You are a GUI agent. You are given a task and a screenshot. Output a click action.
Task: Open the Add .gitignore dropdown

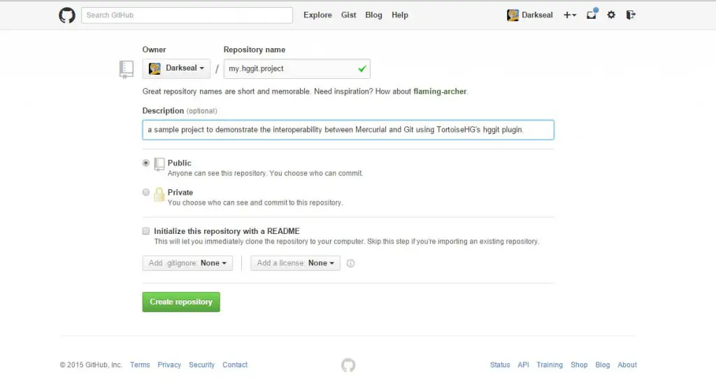point(187,263)
